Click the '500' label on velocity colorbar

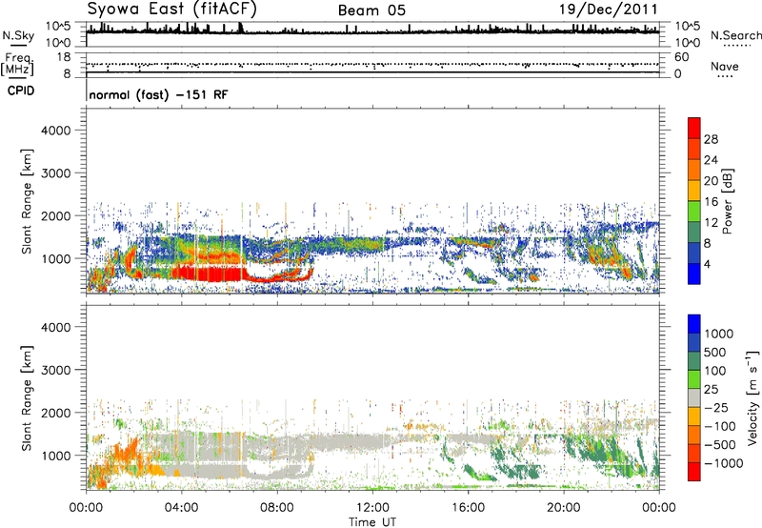715,353
